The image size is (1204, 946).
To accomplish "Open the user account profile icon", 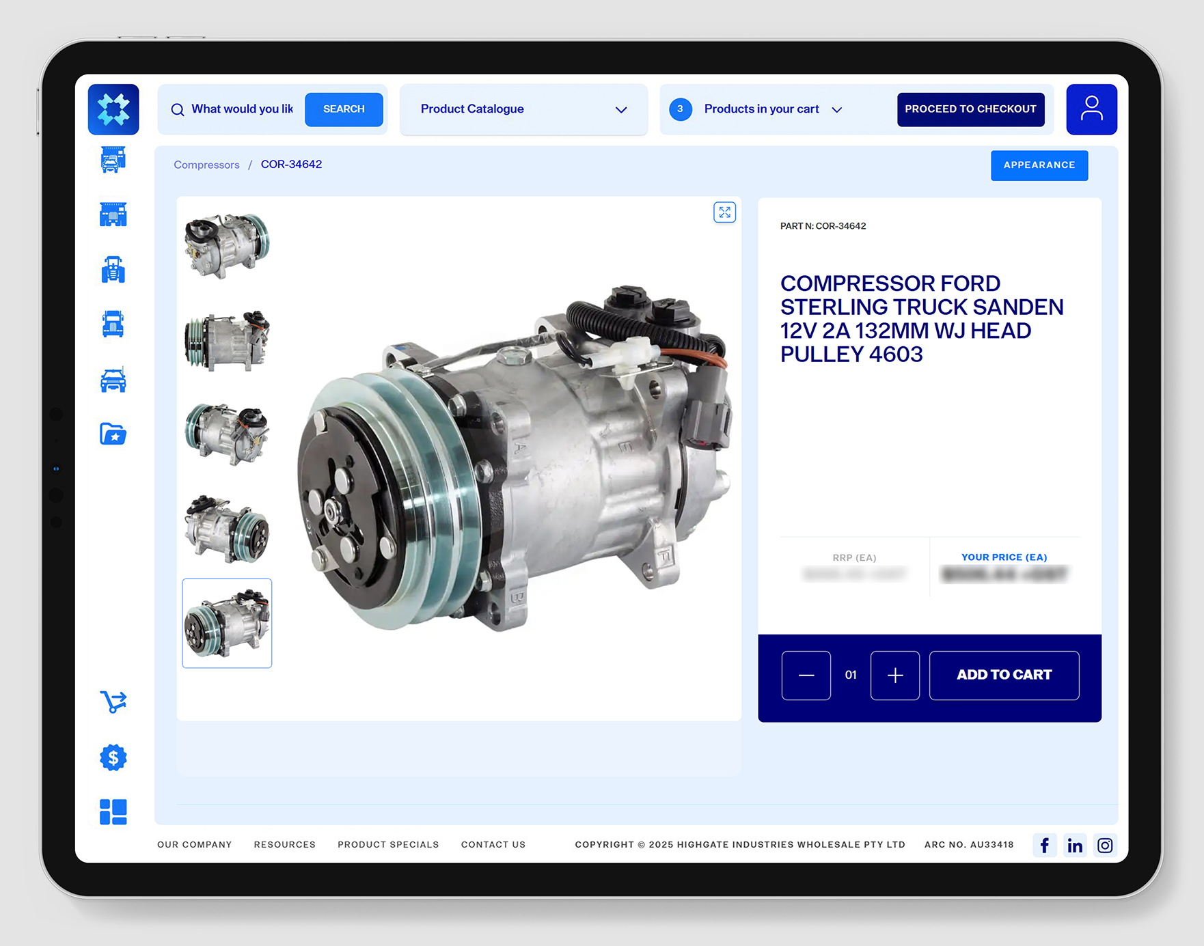I will pyautogui.click(x=1091, y=109).
